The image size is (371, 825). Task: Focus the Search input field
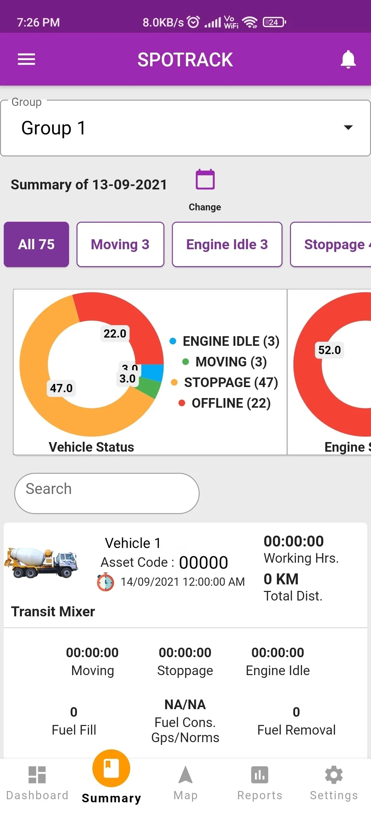107,493
